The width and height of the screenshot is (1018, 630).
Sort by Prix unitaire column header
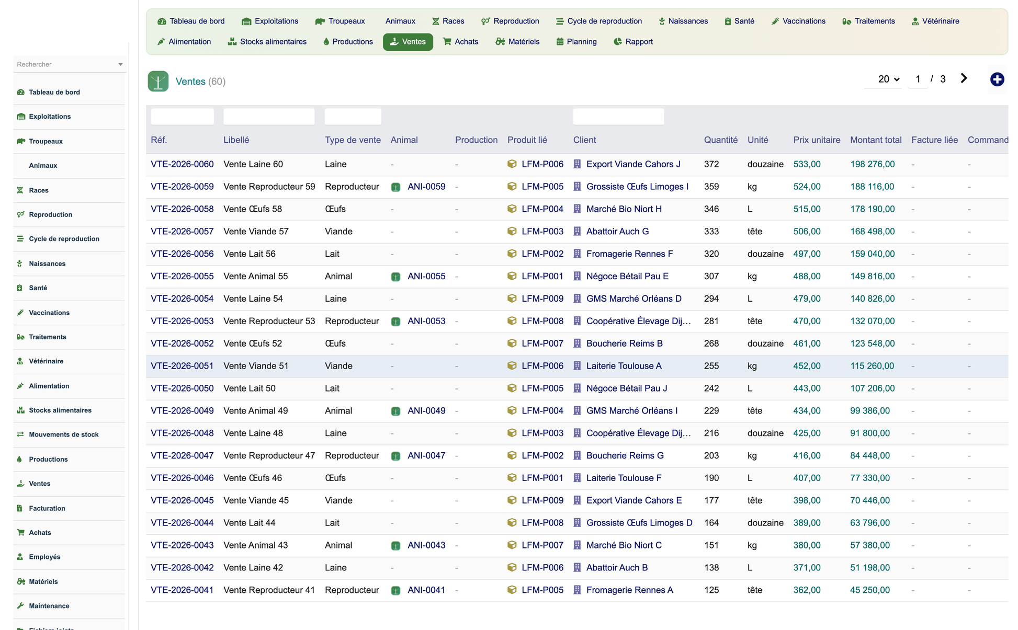pos(817,140)
